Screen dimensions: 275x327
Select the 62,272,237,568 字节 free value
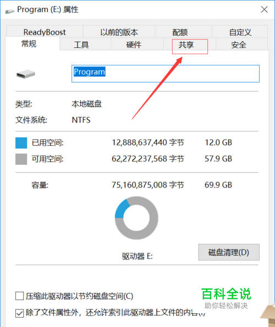(x=148, y=159)
